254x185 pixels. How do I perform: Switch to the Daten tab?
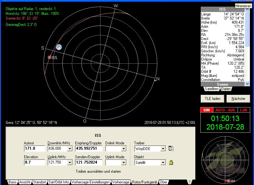[226, 89]
